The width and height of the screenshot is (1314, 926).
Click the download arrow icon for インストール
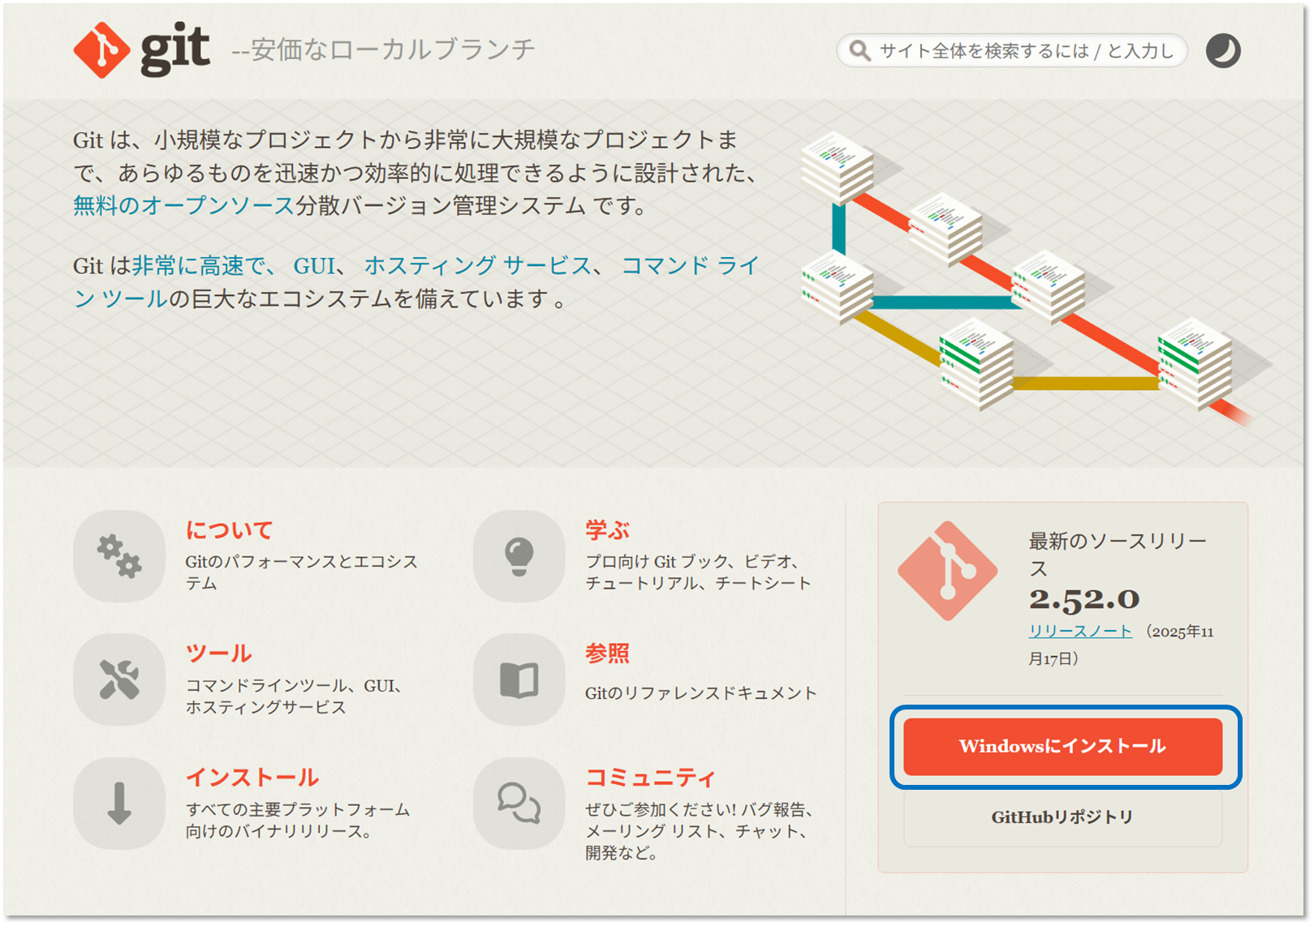tap(118, 804)
